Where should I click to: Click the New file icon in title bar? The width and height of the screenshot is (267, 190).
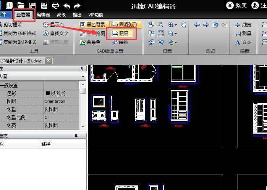click(10, 6)
